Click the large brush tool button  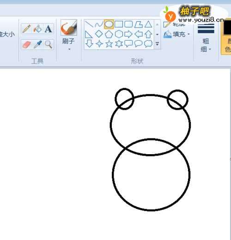[69, 28]
